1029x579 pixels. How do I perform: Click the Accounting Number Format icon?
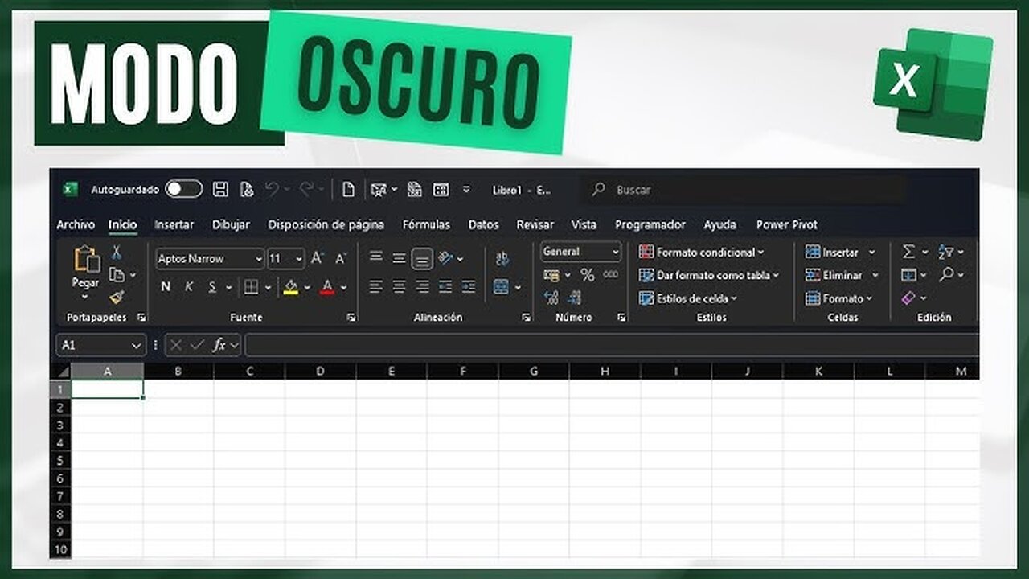551,275
